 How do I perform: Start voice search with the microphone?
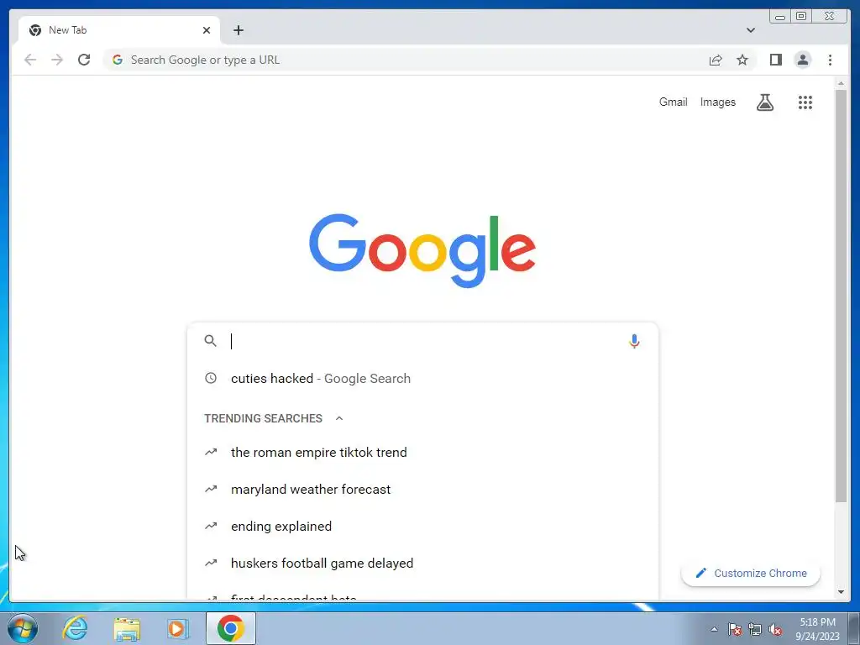tap(634, 341)
